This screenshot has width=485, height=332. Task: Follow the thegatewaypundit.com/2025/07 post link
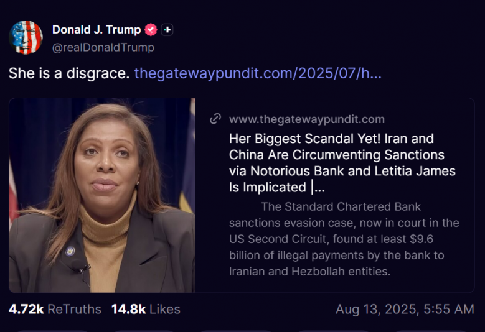258,73
